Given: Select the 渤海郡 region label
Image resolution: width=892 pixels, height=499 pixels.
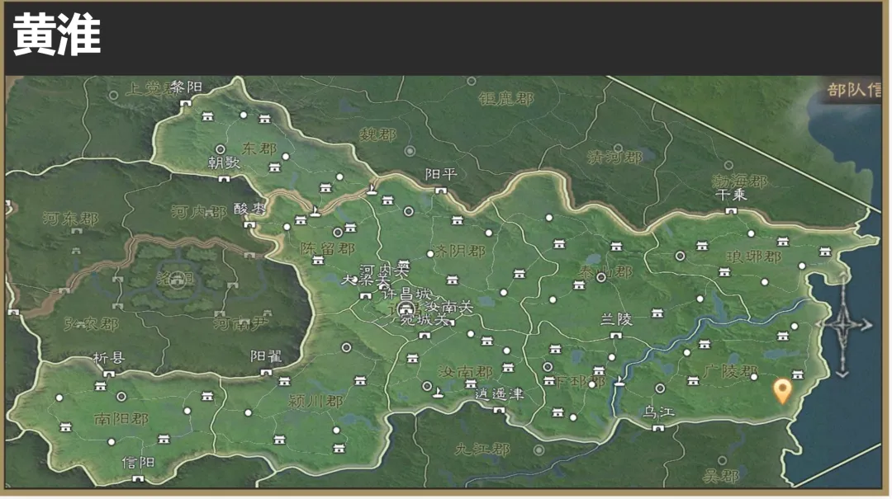Looking at the screenshot, I should pos(739,181).
